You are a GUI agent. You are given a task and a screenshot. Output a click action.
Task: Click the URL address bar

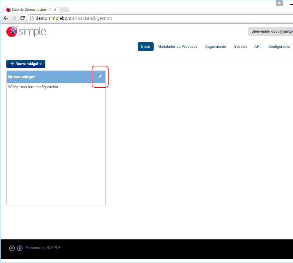point(161,18)
